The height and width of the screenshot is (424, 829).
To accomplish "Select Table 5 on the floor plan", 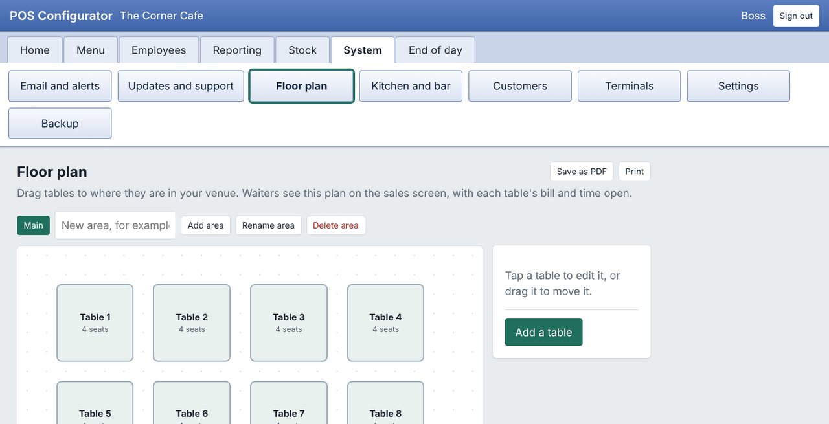I will coord(95,403).
